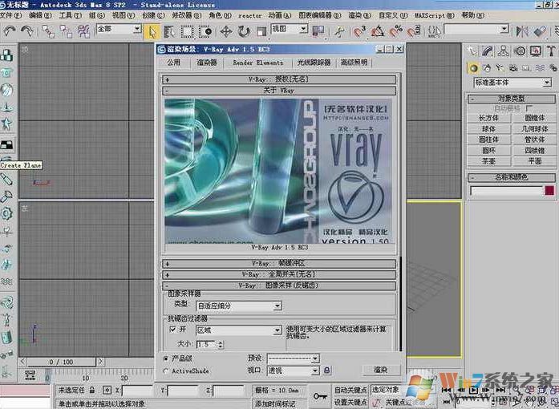Click the 渲染 render button
This screenshot has width=559, height=409.
(380, 370)
